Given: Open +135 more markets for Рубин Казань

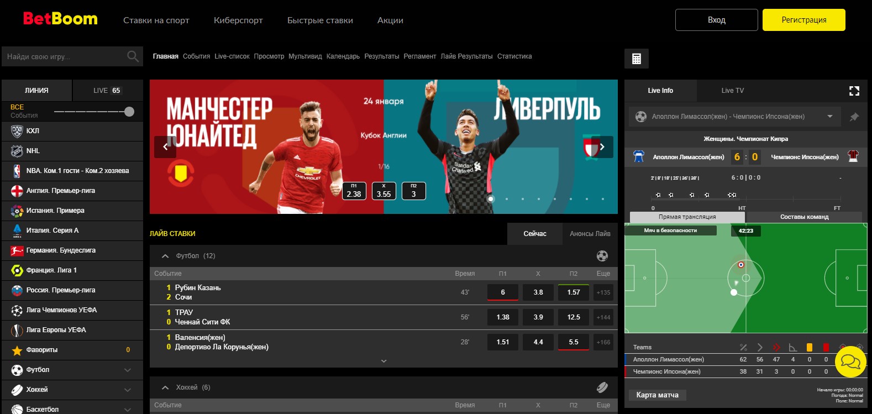Looking at the screenshot, I should pyautogui.click(x=603, y=292).
